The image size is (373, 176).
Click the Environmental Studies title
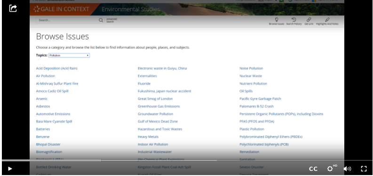131,9
